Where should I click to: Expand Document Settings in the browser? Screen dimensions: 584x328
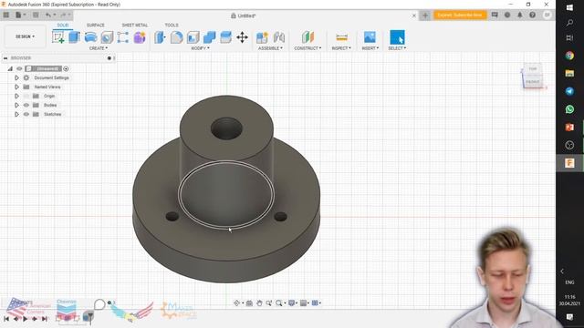(x=16, y=77)
